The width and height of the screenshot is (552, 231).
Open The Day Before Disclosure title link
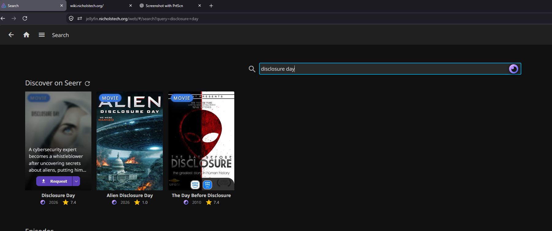pyautogui.click(x=201, y=196)
